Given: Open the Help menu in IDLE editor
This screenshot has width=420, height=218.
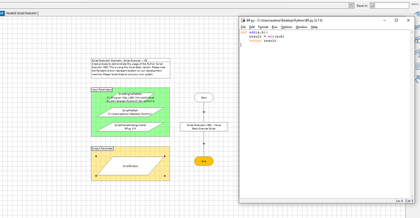Looking at the screenshot, I should [314, 27].
